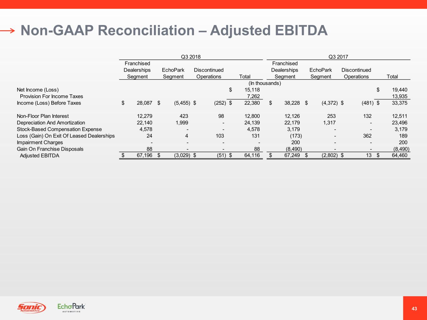Select the Adjusted EBITDA row label
The image size is (427, 320).
click(x=39, y=156)
